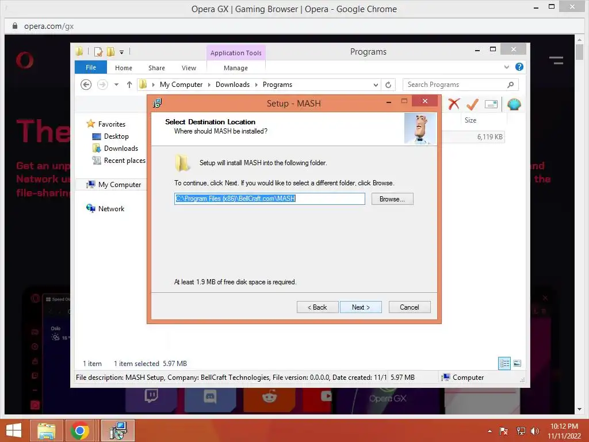Select Recent places in the navigation pane

pyautogui.click(x=124, y=161)
